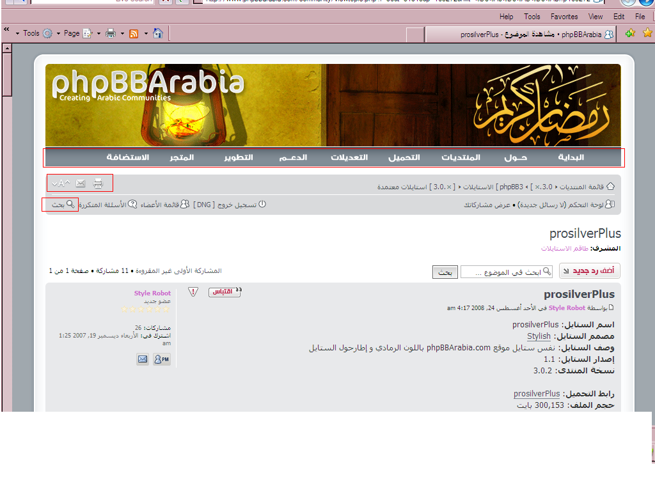Image resolution: width=655 pixels, height=491 pixels.
Task: Click the بحث button beside topic search box
Action: tap(445, 272)
